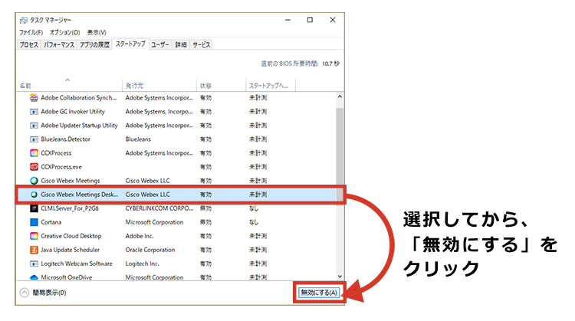This screenshot has height=321, width=575.
Task: Click the Logitech Webcam Software icon
Action: tap(34, 264)
